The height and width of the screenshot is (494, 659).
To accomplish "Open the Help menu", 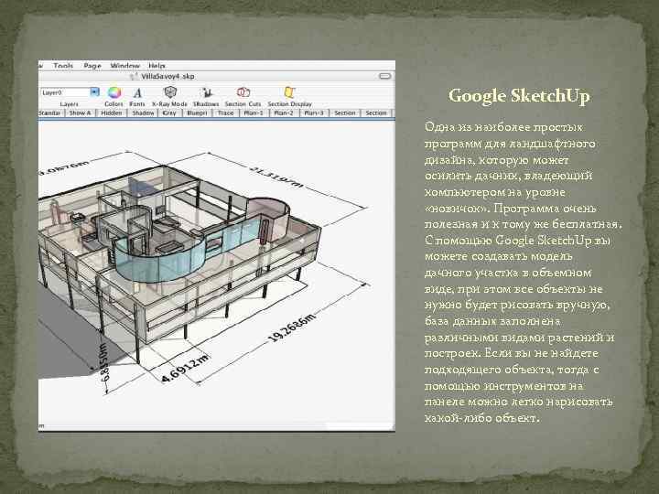I will [x=157, y=66].
